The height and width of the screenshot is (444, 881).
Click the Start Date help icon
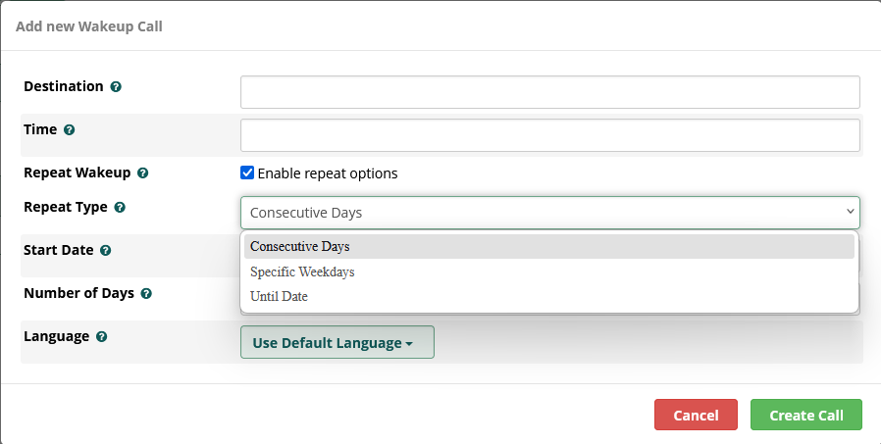(x=106, y=251)
